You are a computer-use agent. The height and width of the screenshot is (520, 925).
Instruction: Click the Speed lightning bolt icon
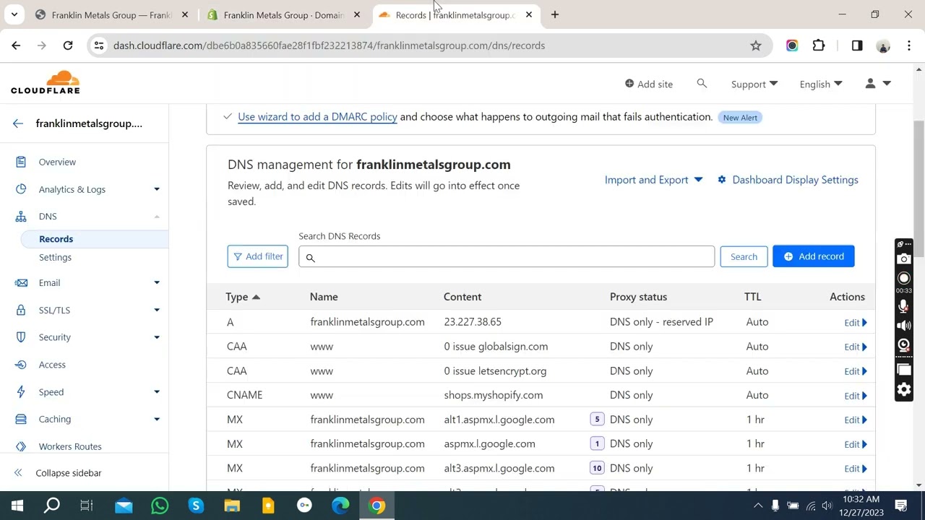21,392
